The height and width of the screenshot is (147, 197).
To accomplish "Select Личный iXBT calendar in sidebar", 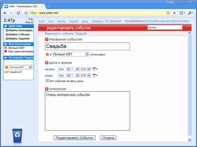I will [16, 48].
